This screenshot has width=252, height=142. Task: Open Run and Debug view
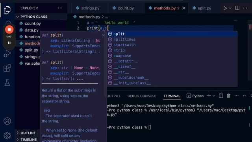coord(7,54)
